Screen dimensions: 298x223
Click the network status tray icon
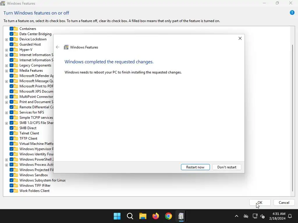pos(255,216)
